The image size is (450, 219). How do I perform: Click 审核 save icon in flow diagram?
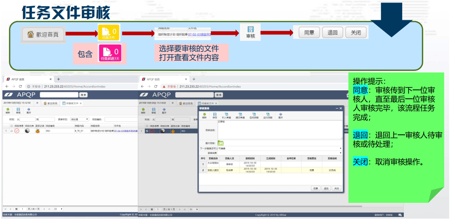pos(251,32)
